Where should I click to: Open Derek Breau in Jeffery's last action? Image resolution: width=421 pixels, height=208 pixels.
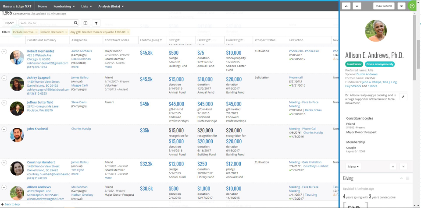coord(313,110)
